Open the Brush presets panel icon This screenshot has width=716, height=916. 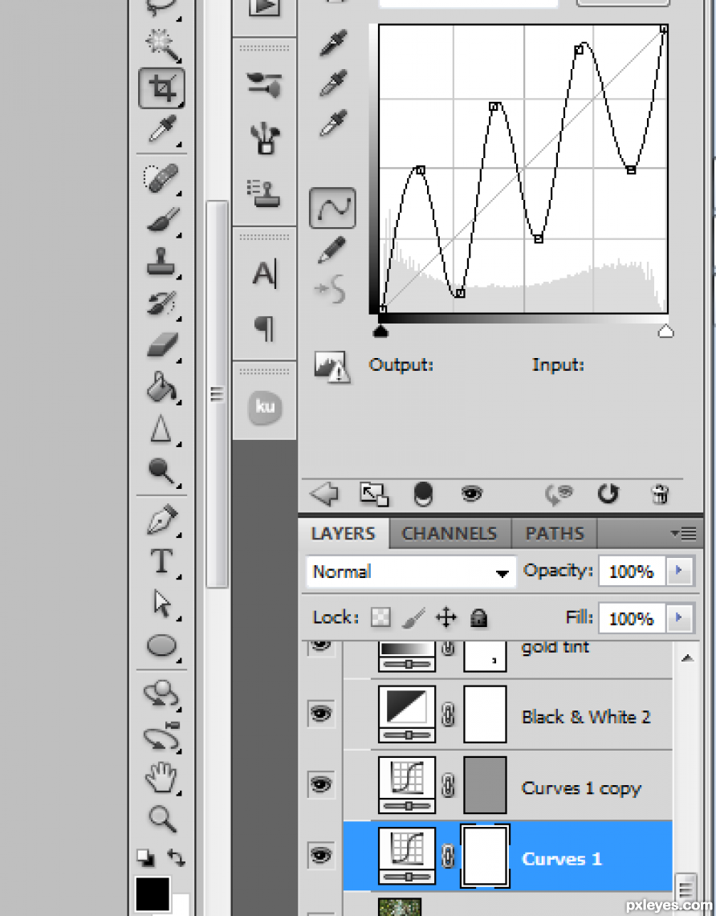click(265, 85)
